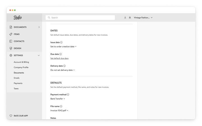Open notifications bell icon
Screen dimensions: 202x126
pos(130,18)
